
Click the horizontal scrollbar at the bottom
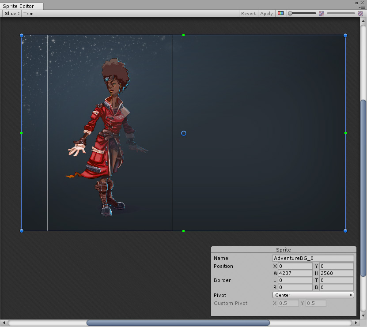pos(177,322)
